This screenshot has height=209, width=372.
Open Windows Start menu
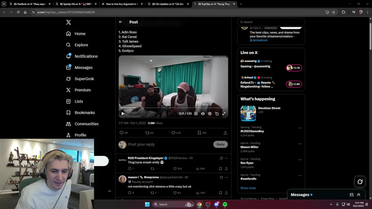[x=147, y=204]
